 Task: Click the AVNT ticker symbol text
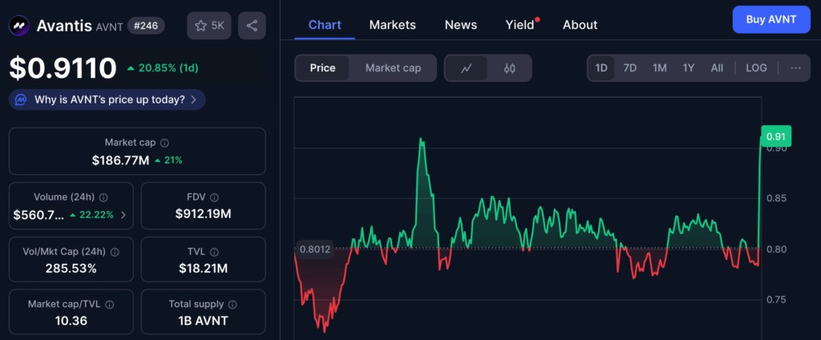pyautogui.click(x=109, y=26)
